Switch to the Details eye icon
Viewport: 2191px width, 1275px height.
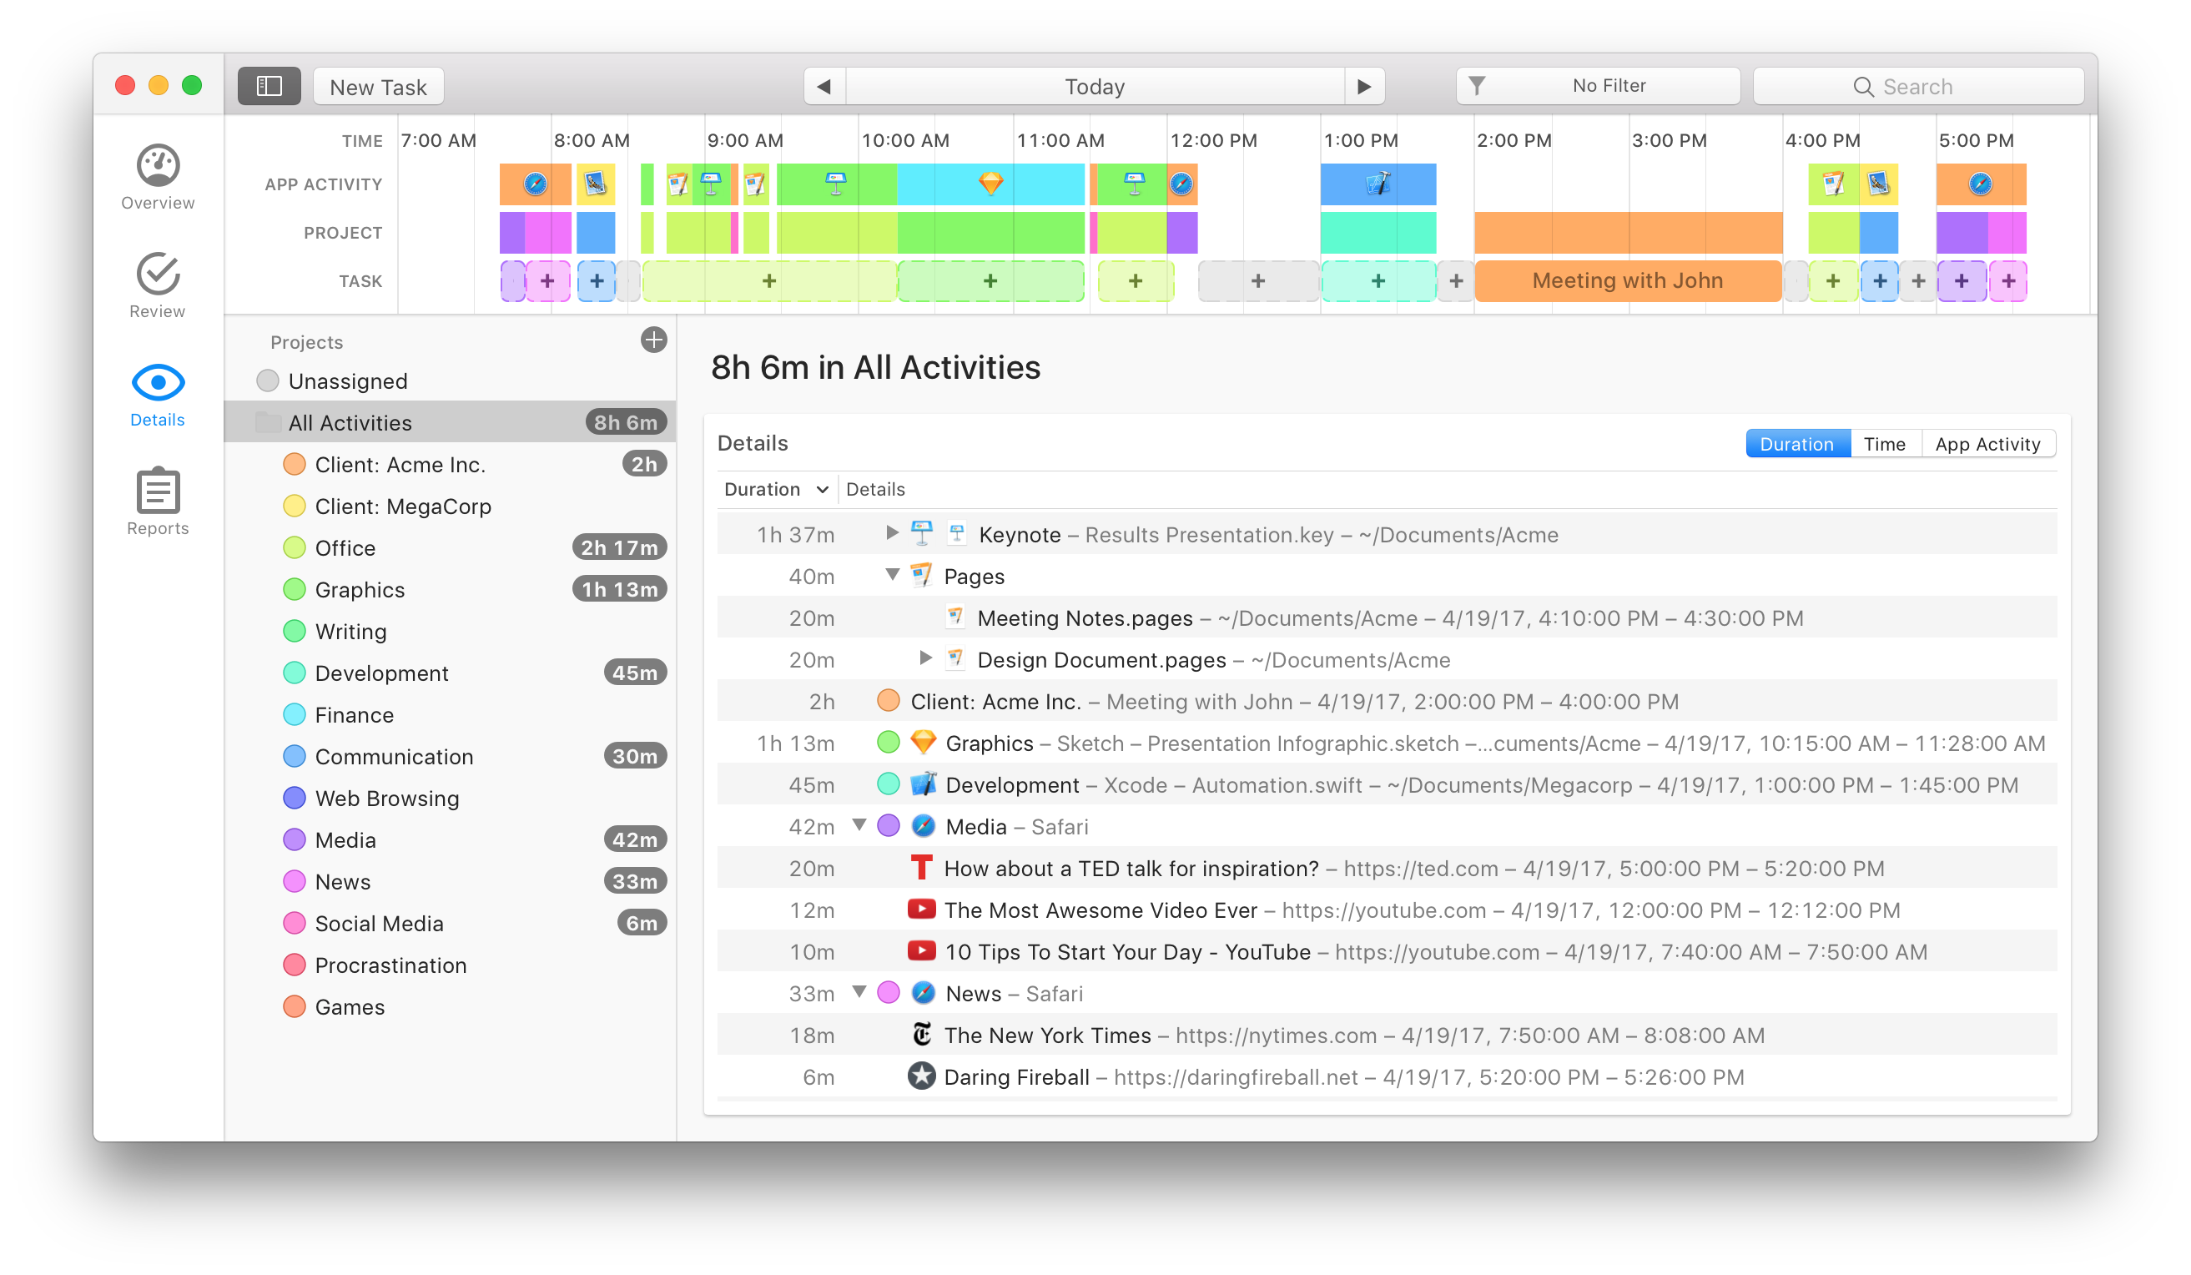point(158,383)
